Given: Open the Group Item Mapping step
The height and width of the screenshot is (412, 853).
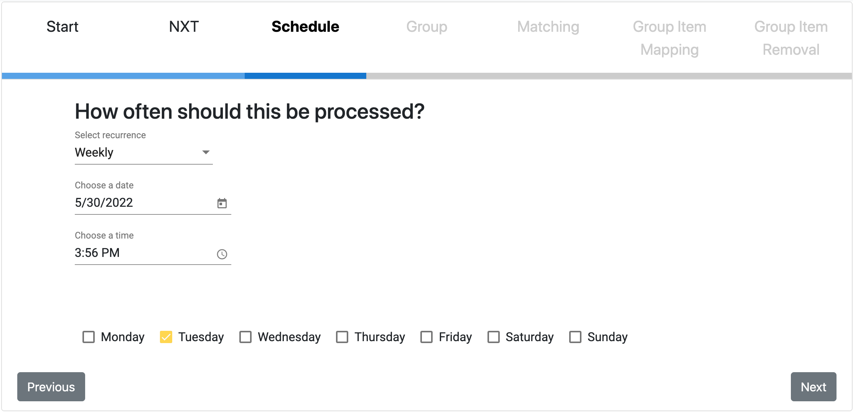Looking at the screenshot, I should coord(670,38).
